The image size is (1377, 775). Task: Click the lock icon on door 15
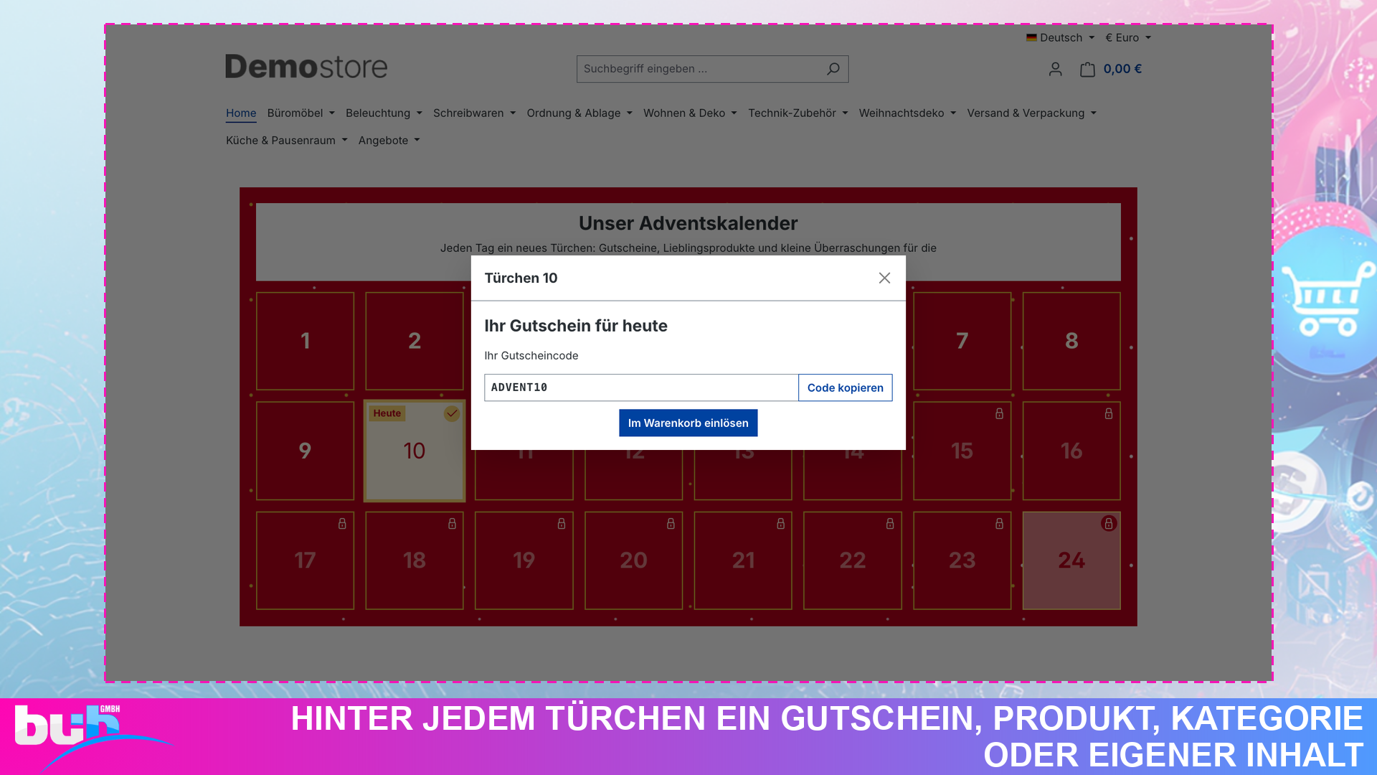999,413
